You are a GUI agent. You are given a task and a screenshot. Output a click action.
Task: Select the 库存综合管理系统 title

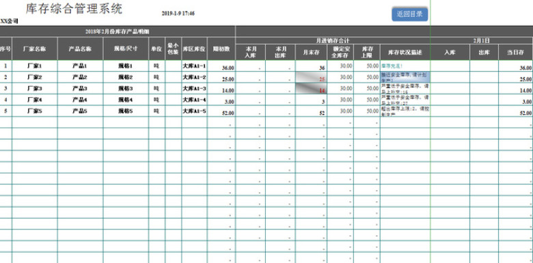74,9
